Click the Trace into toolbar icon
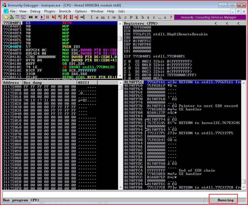Viewport: 248px width, 205px height. pos(65,17)
